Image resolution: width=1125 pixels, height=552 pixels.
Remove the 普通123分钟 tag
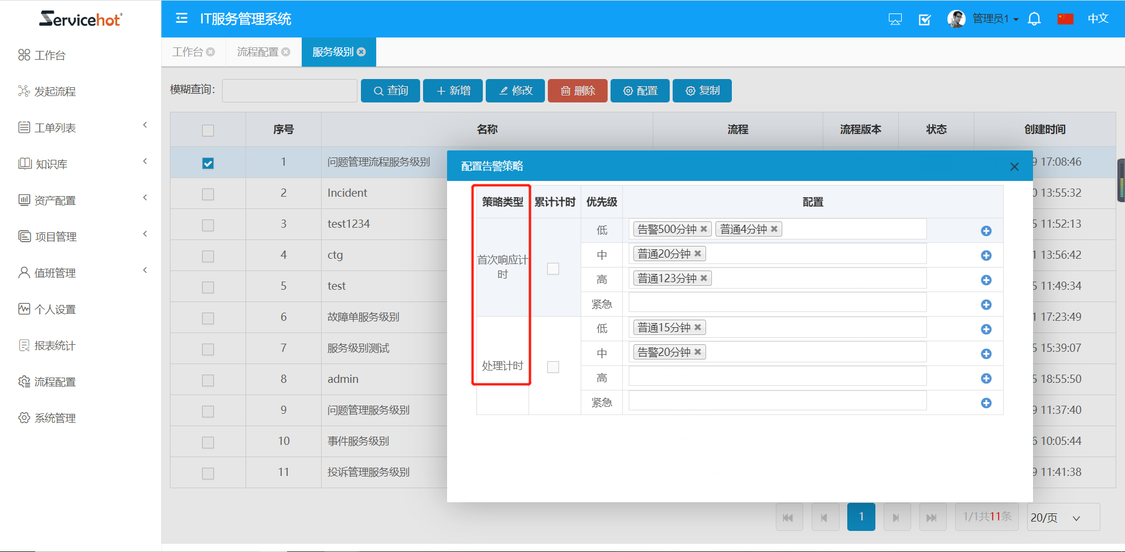click(x=704, y=278)
